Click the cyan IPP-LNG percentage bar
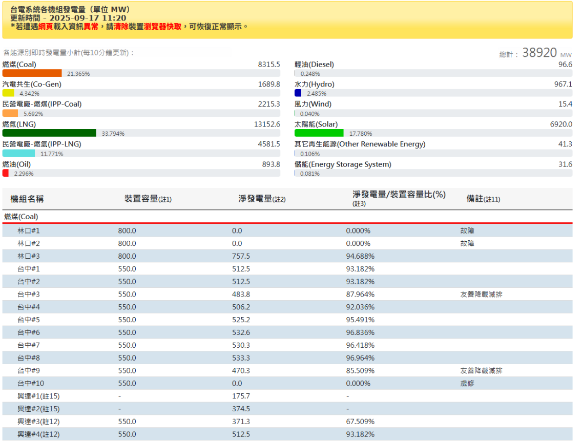582x441 pixels. pos(19,153)
